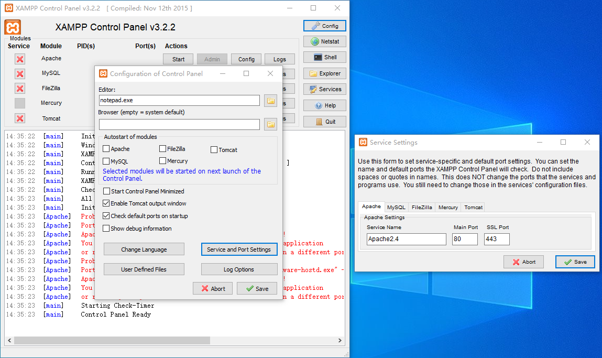Screen dimensions: 602x358
Task: Click log horizontal scrollbar left arrow
Action: [9, 340]
